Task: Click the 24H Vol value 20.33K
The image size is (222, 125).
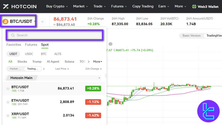Action: (166, 24)
